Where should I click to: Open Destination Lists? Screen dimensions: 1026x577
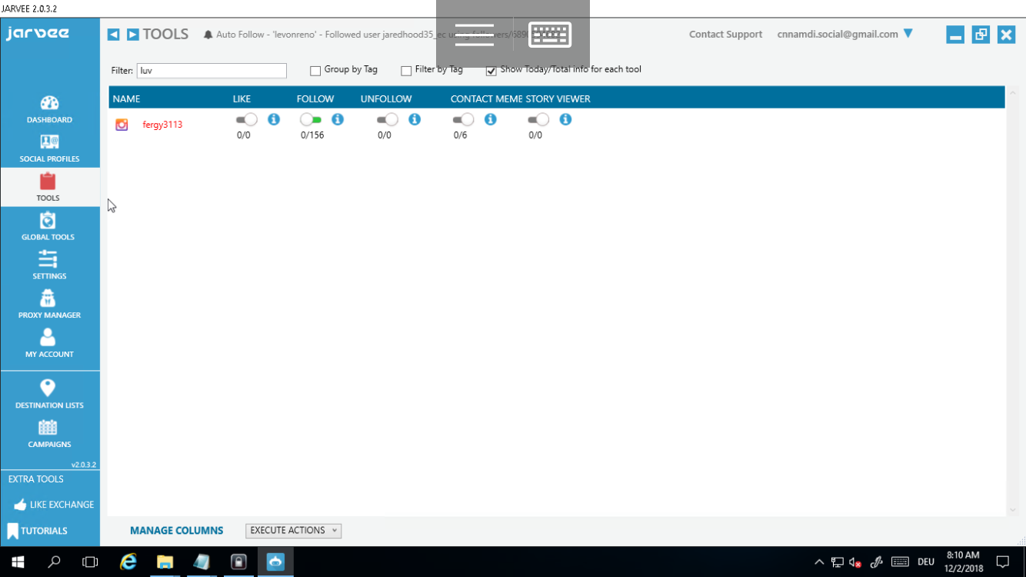coord(49,394)
